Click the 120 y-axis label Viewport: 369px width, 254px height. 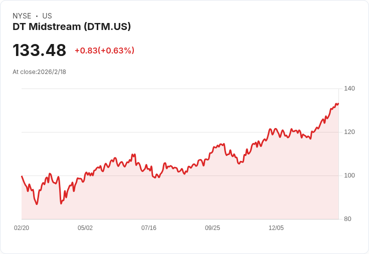pos(349,132)
